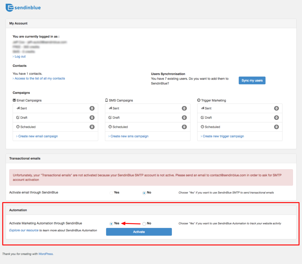This screenshot has width=302, height=264.
Task: Click Create new email campaign link
Action: pyautogui.click(x=38, y=136)
